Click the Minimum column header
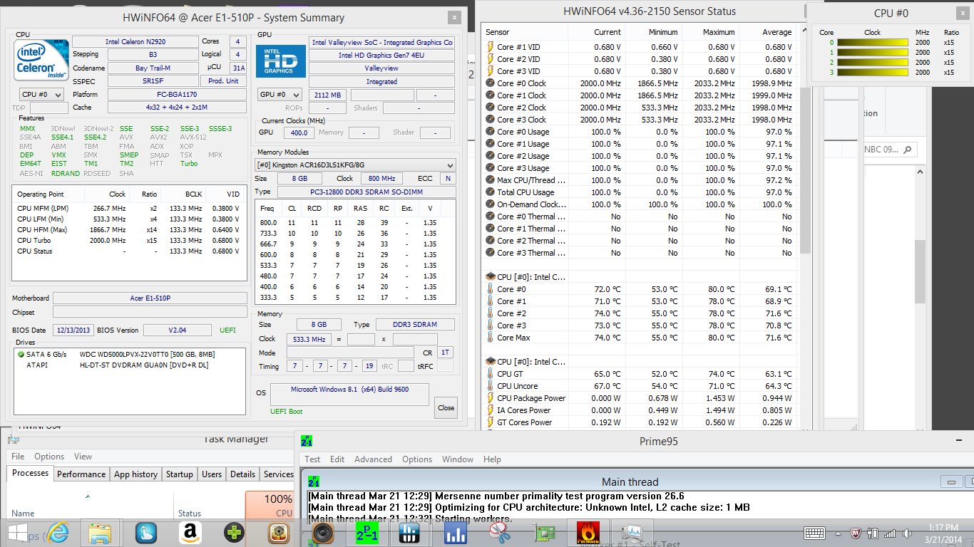 pyautogui.click(x=654, y=32)
